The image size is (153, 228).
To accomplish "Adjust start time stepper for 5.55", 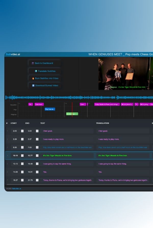I will click(x=22, y=147).
